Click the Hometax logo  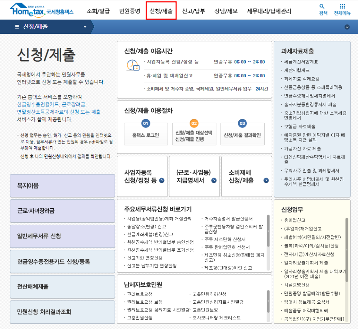click(x=42, y=10)
